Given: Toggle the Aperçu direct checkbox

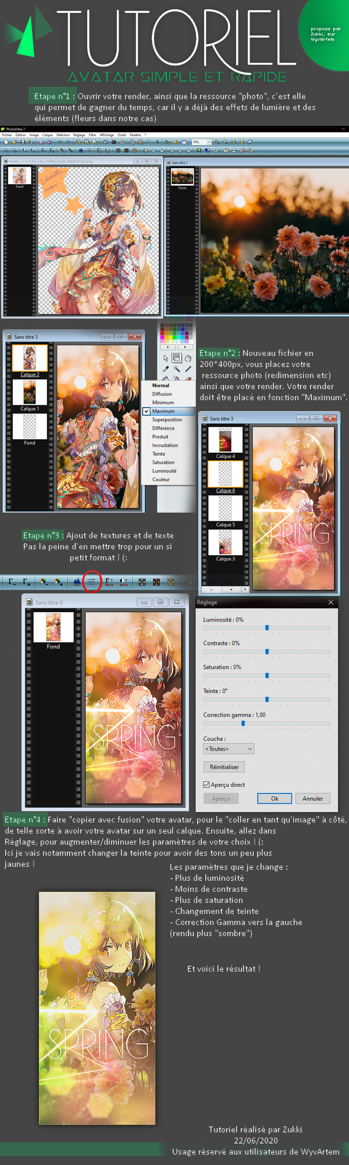Looking at the screenshot, I should click(x=206, y=785).
